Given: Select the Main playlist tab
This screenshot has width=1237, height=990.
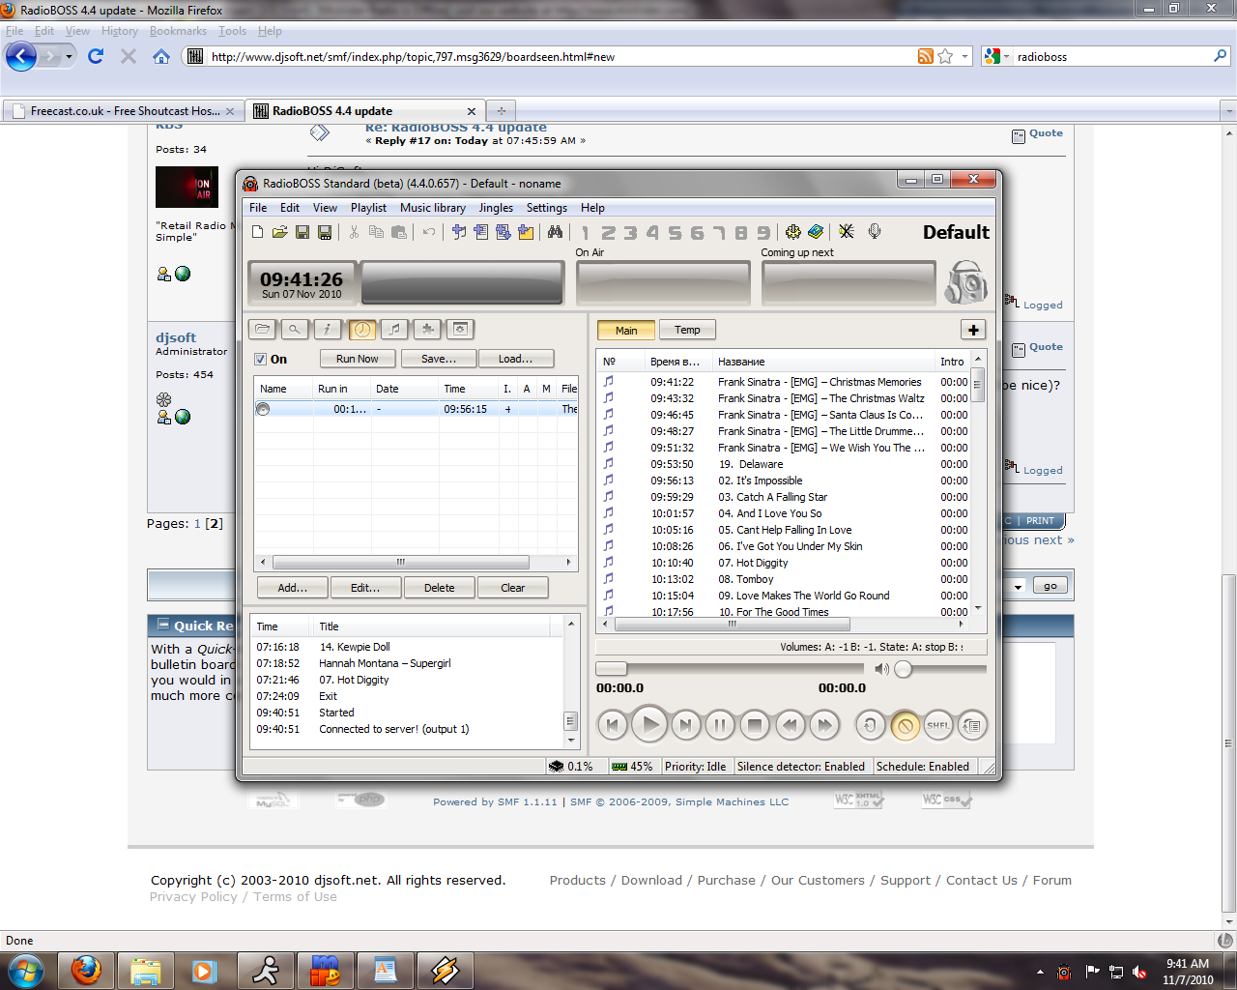Looking at the screenshot, I should click(626, 330).
